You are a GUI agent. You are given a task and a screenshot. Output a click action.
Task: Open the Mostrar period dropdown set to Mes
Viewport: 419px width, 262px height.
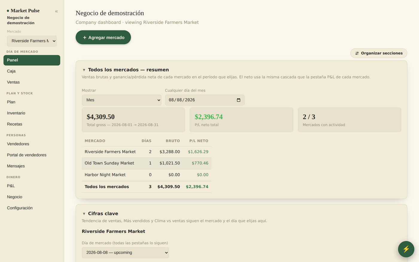pyautogui.click(x=122, y=100)
